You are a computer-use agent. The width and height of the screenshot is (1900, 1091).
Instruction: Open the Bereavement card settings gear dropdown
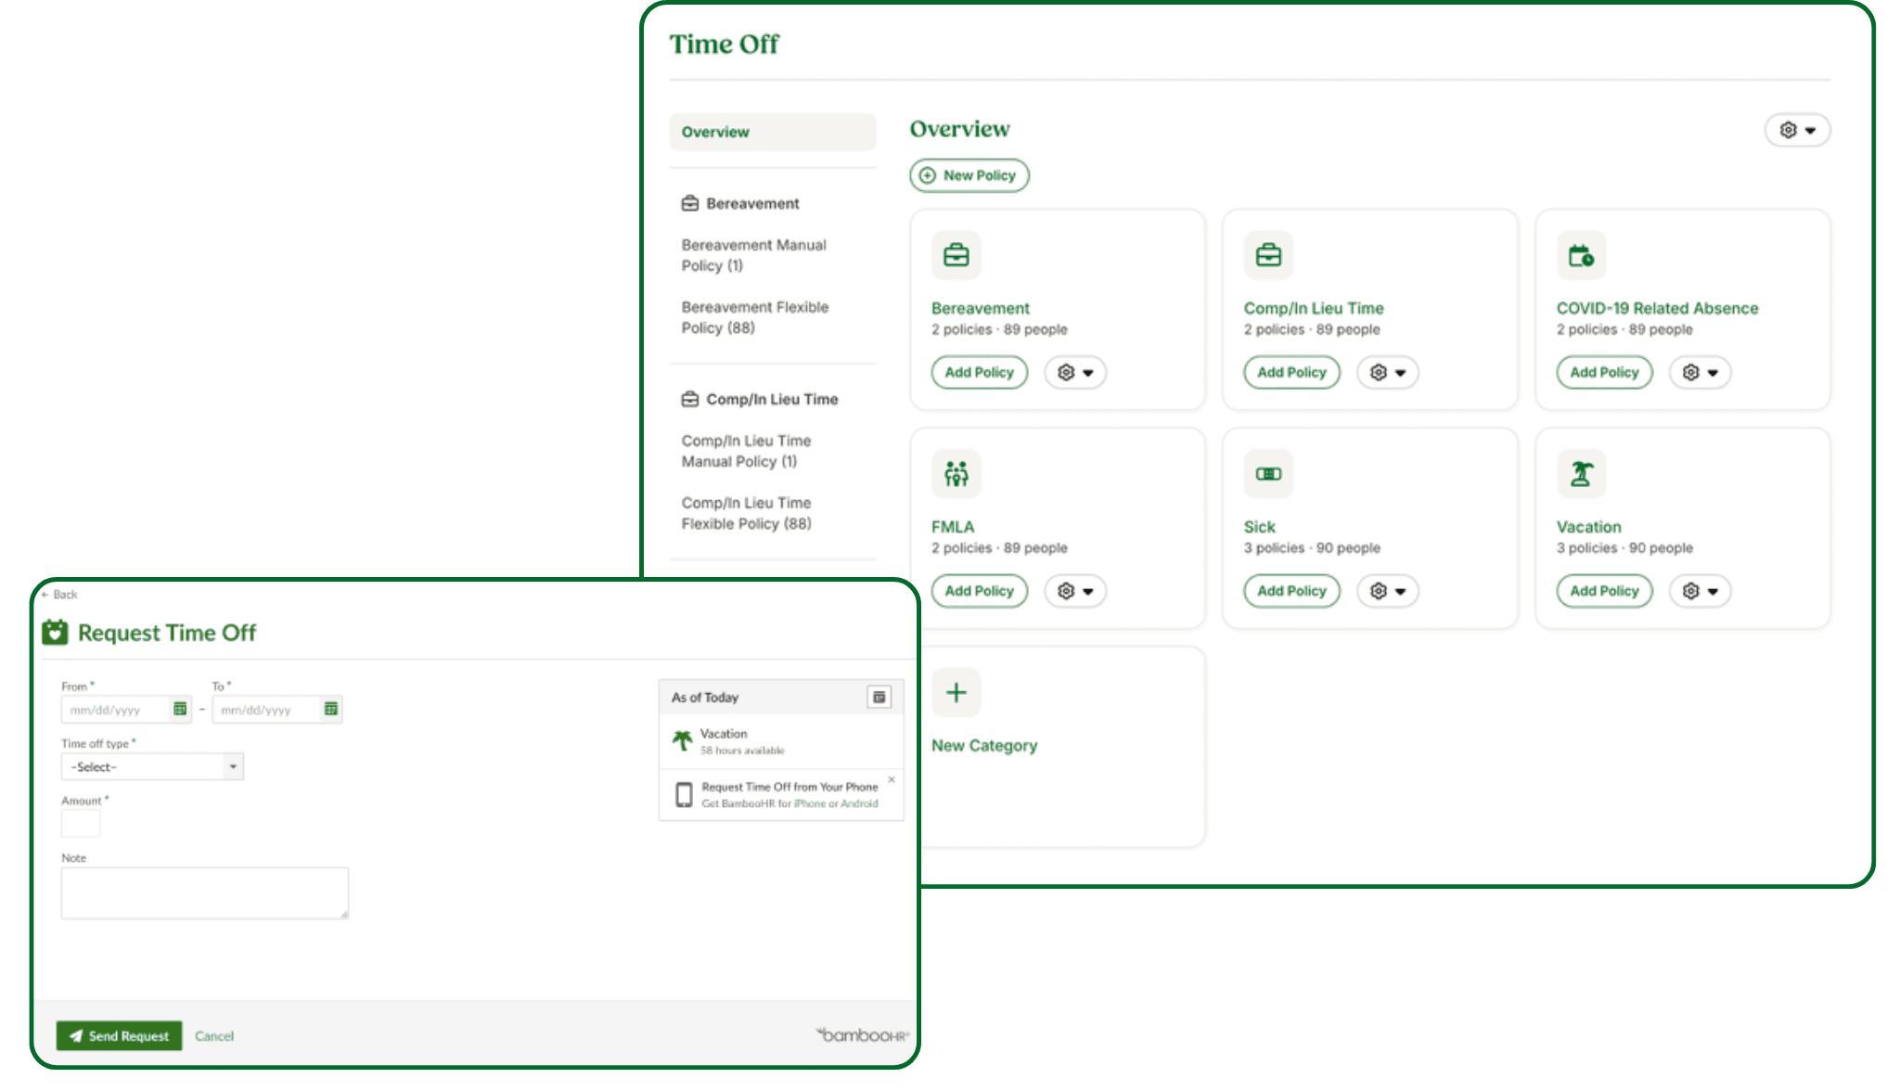(1075, 372)
